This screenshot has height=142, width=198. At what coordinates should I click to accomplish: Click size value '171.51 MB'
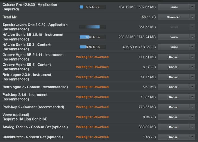147,57
